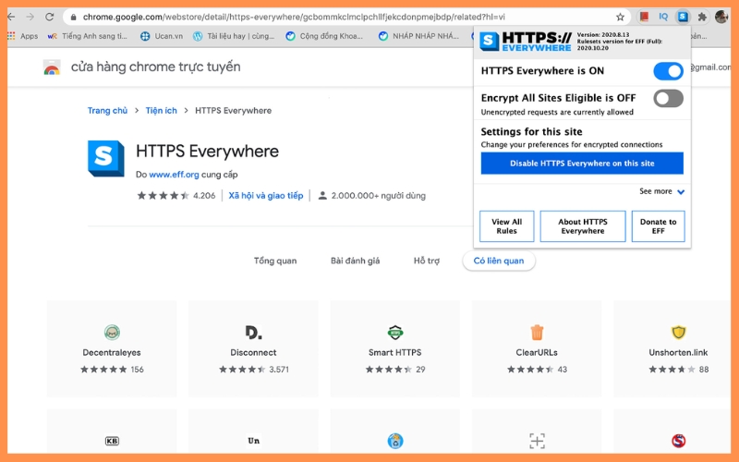The image size is (739, 462).
Task: Open the Tài liệu hay bookmark
Action: [234, 36]
